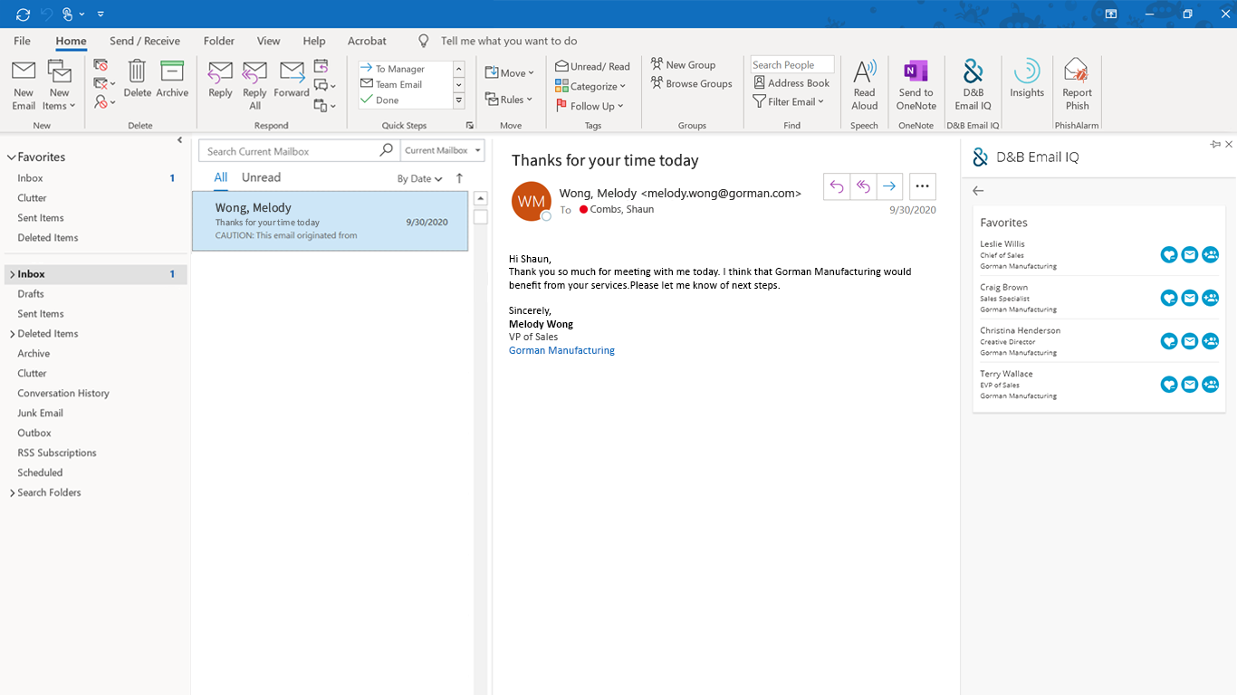Expand Search Folders
Screen dimensions: 1237x695
tap(12, 493)
